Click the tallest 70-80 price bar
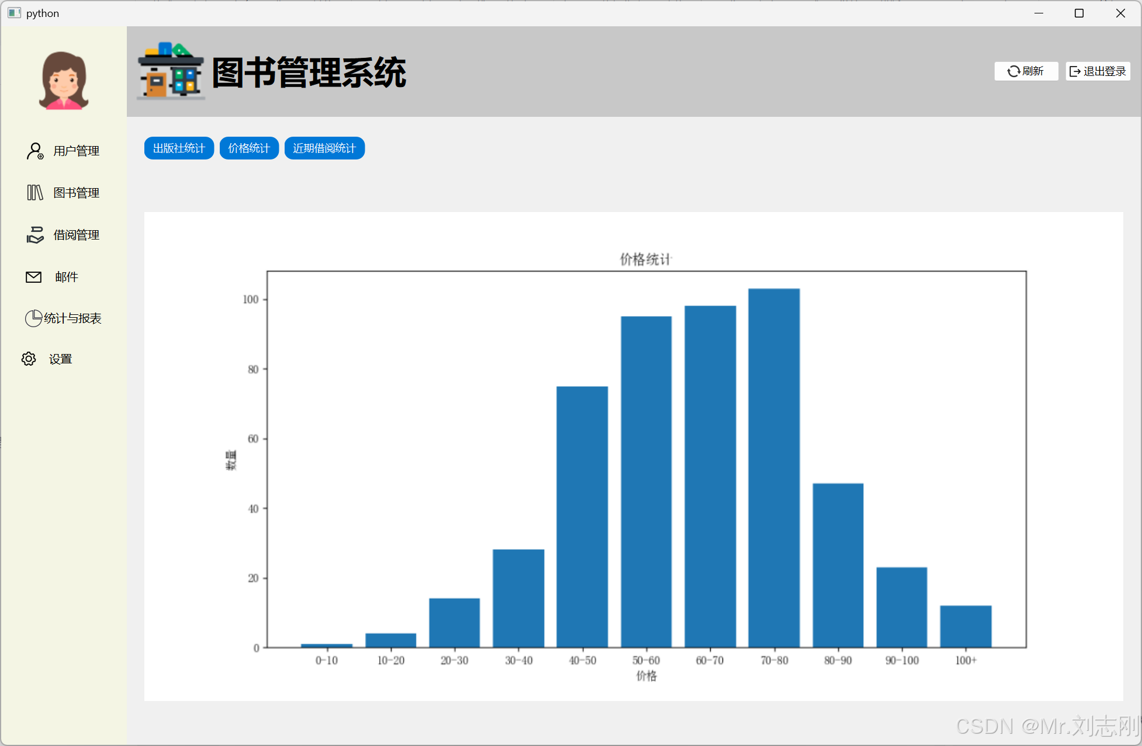This screenshot has width=1142, height=746. [774, 467]
